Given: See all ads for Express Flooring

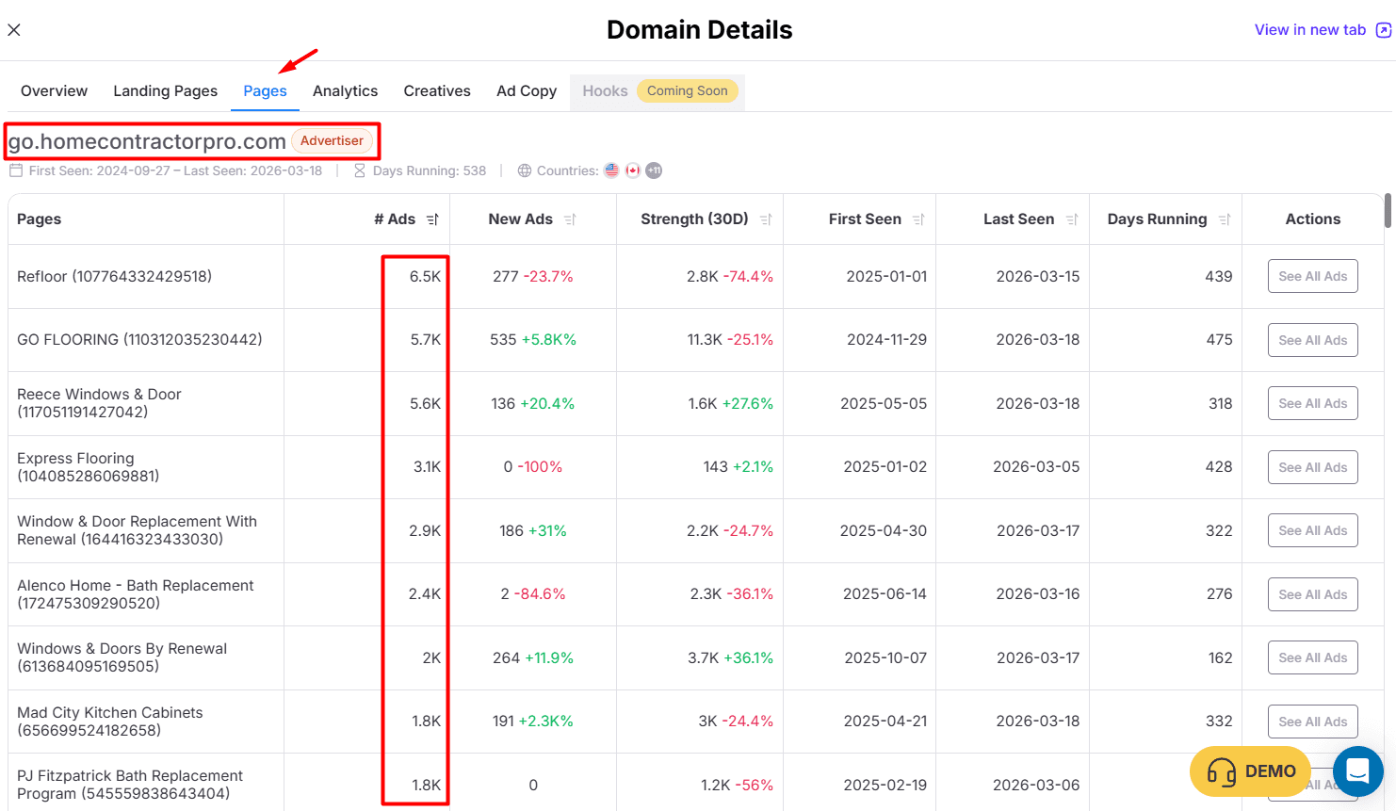Looking at the screenshot, I should 1312,467.
